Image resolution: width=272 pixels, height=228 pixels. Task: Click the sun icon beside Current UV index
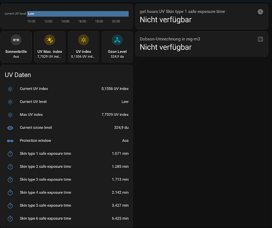pyautogui.click(x=10, y=89)
